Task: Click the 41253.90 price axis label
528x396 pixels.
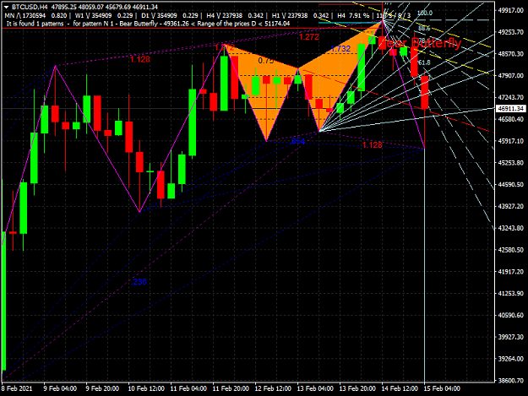Action: (x=511, y=293)
